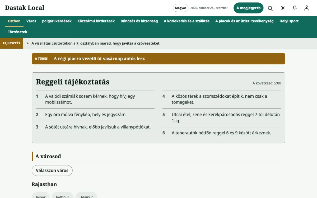Click the Válasszon város button
This screenshot has height=198, width=317.
click(x=52, y=171)
